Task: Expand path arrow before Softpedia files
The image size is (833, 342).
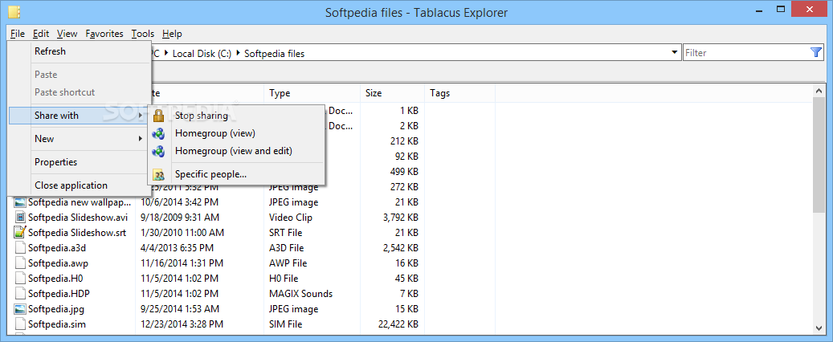Action: pyautogui.click(x=239, y=53)
